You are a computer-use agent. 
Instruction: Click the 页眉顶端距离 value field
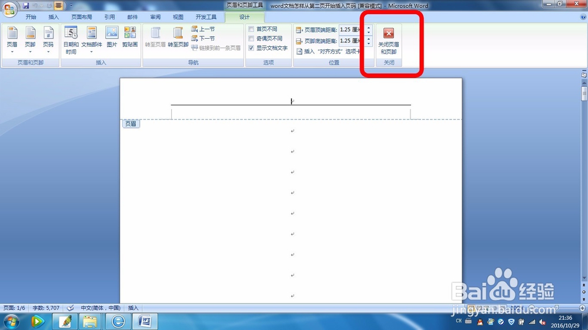[351, 29]
